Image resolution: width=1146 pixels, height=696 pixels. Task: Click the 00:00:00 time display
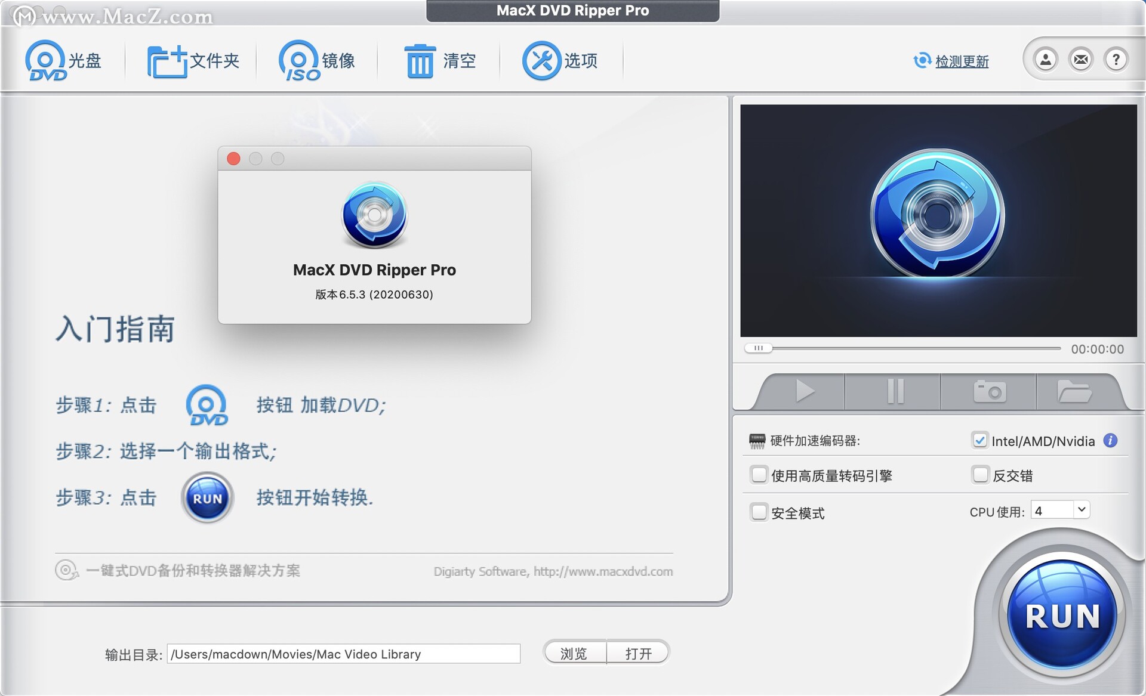pos(1097,349)
